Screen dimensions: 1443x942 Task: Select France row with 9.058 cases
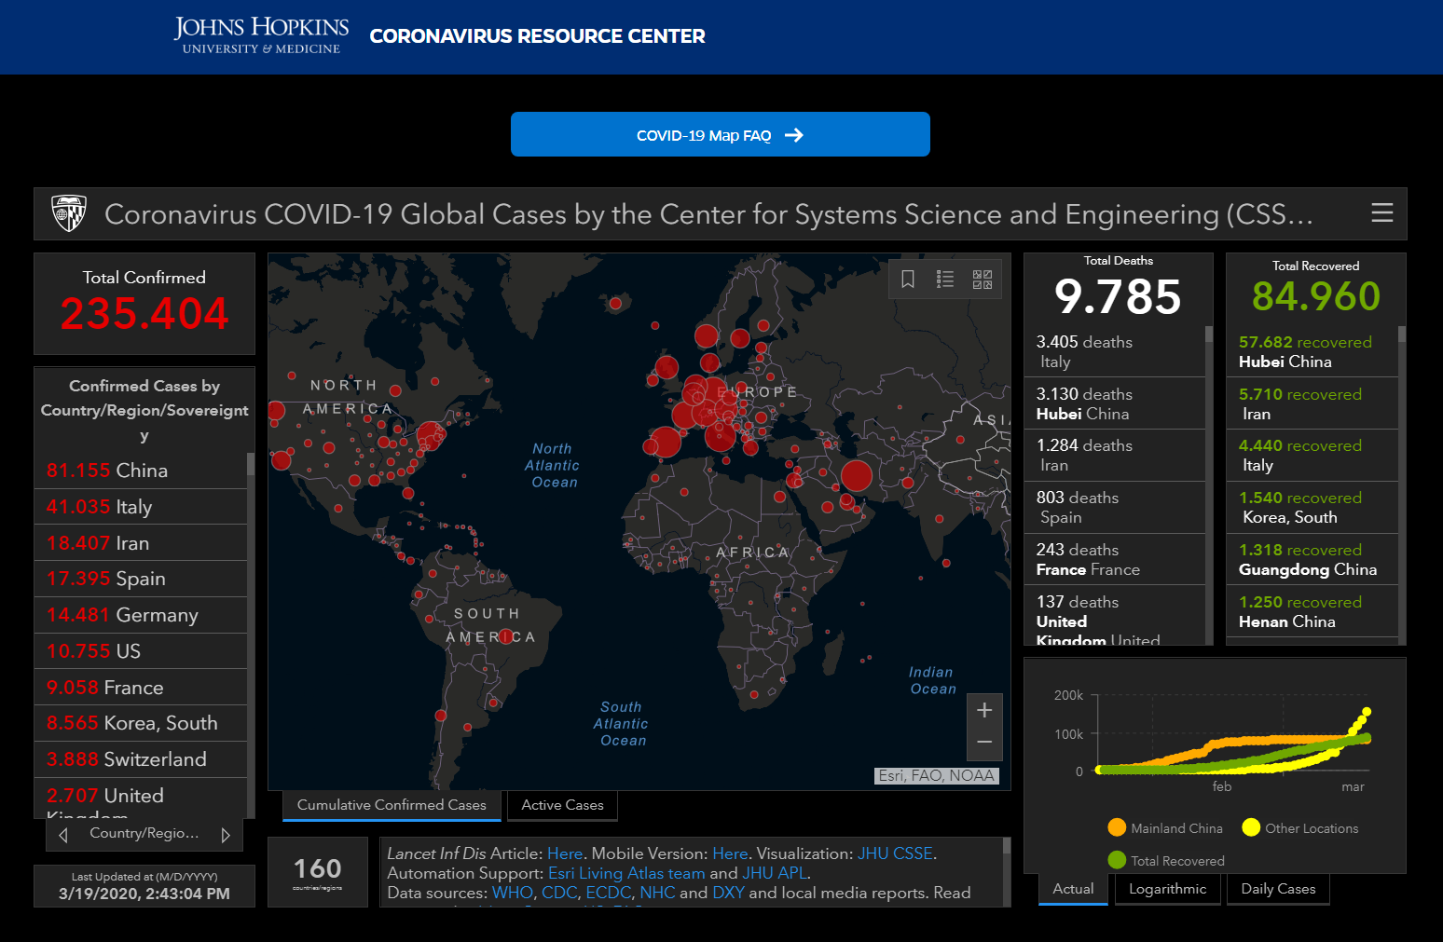tap(141, 688)
